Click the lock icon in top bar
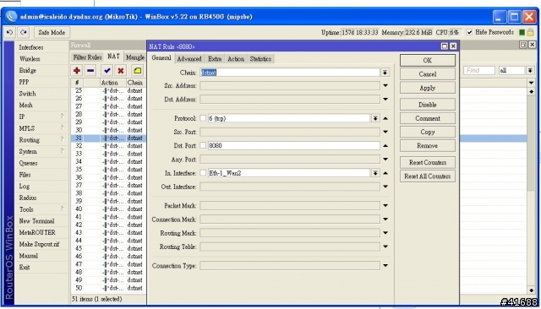Image resolution: width=541 pixels, height=309 pixels. 531,32
